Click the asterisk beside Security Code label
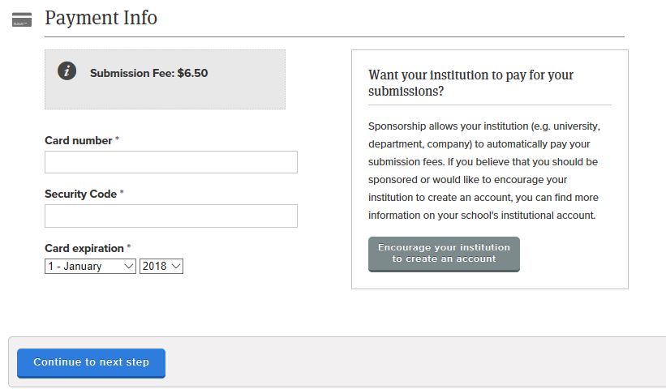Viewport: 666px width, 389px height. point(122,192)
